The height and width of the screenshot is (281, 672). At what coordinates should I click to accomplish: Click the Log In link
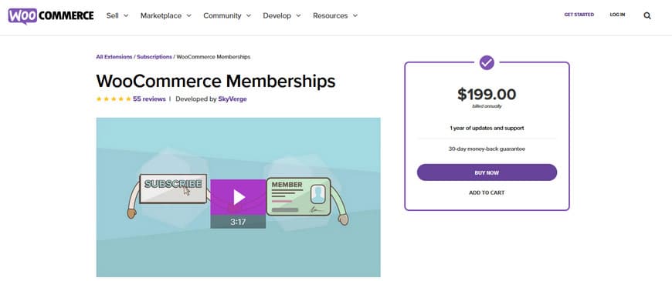click(618, 15)
